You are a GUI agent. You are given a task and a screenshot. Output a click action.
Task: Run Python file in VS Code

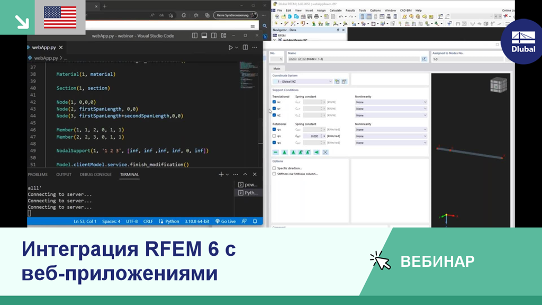click(x=231, y=47)
